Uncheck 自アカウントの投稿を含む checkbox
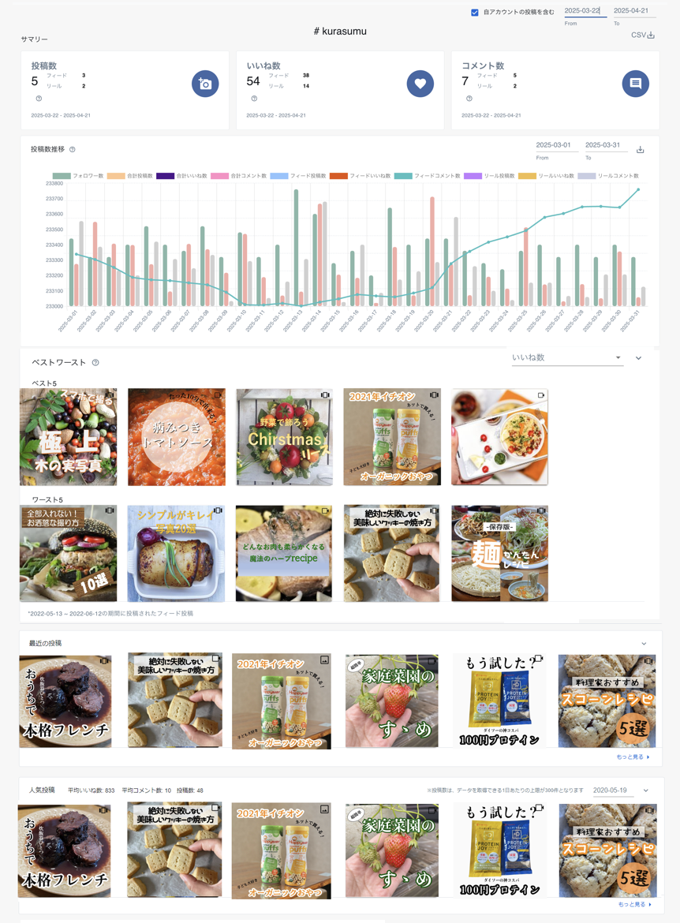Screen dimensions: 680x923 [475, 13]
